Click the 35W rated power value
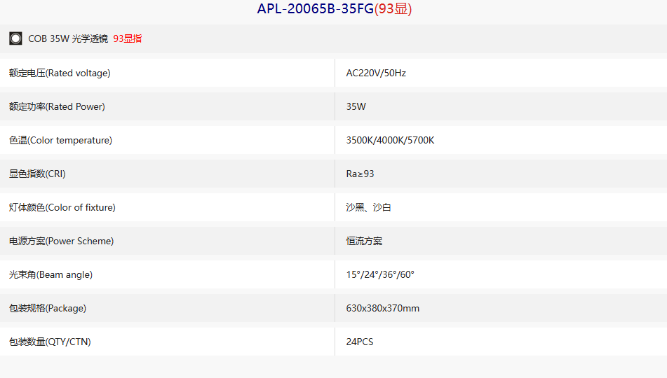 [356, 106]
